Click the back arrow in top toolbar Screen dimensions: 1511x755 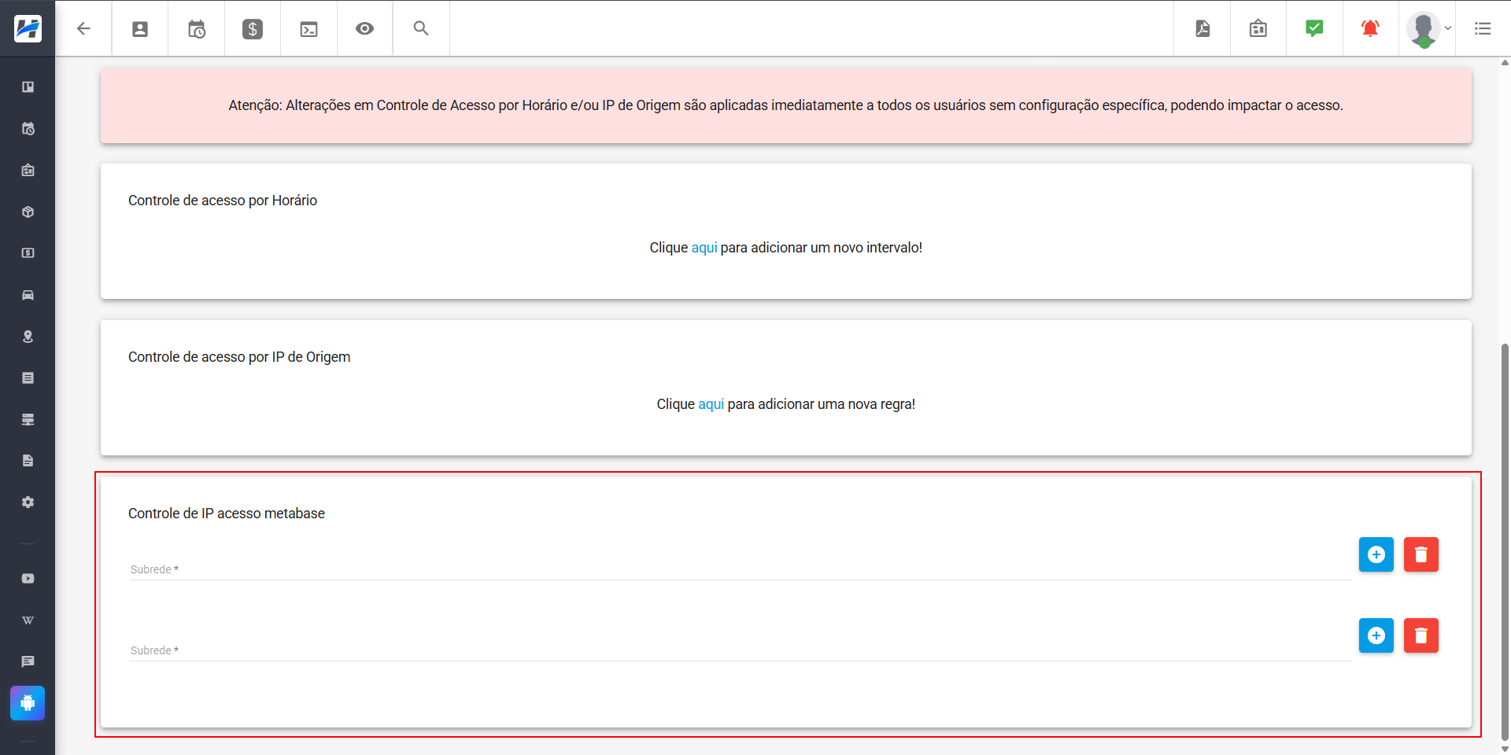point(83,29)
